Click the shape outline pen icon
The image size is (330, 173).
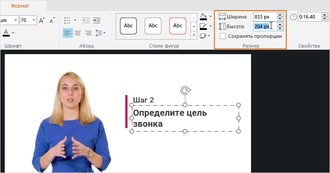pos(203,26)
